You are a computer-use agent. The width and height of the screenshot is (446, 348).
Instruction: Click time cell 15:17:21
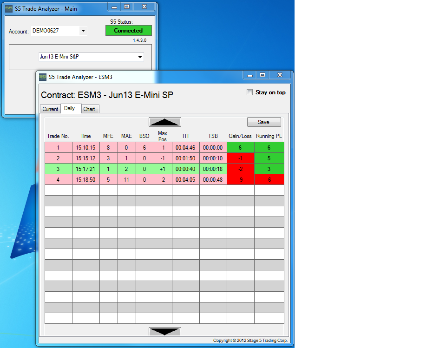point(85,169)
